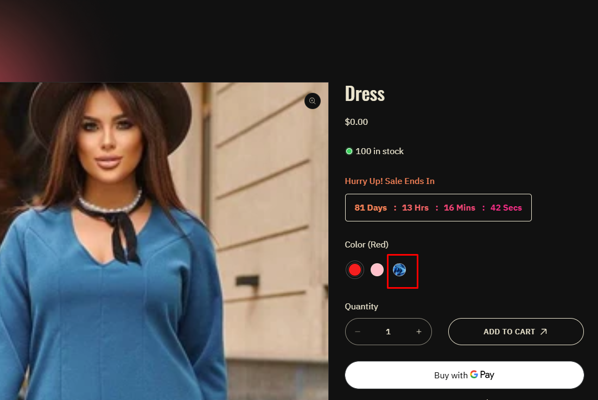Click Buy with G Pay button
Screen dimensions: 598x400
[x=465, y=375]
